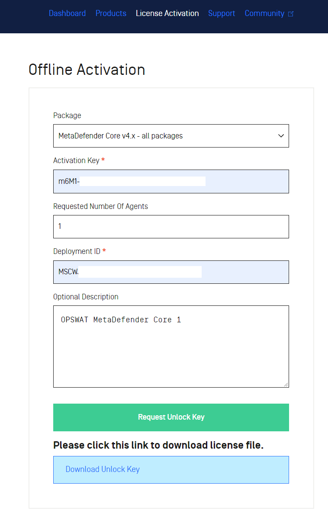
Task: Click the Deployment ID label
Action: (77, 251)
